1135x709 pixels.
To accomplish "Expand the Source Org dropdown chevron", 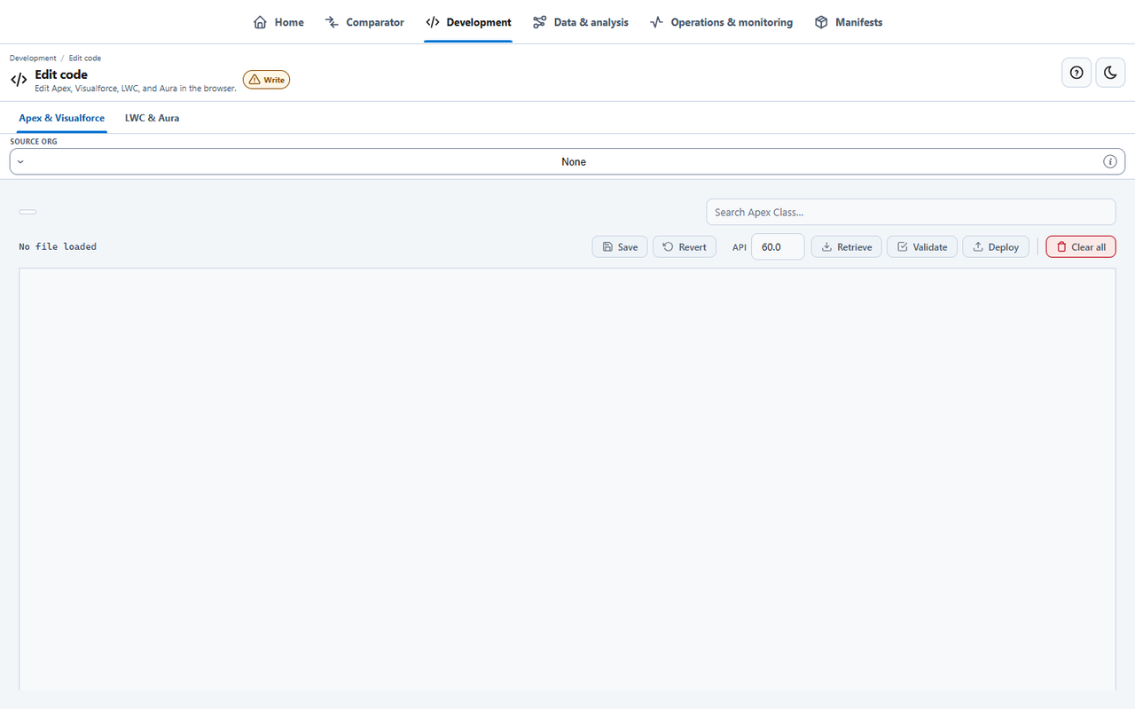I will 20,161.
